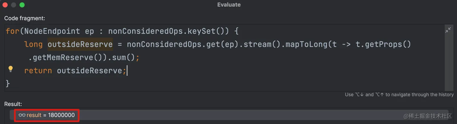Click the glasses watch icon beside result
The image size is (457, 124).
pyautogui.click(x=22, y=115)
